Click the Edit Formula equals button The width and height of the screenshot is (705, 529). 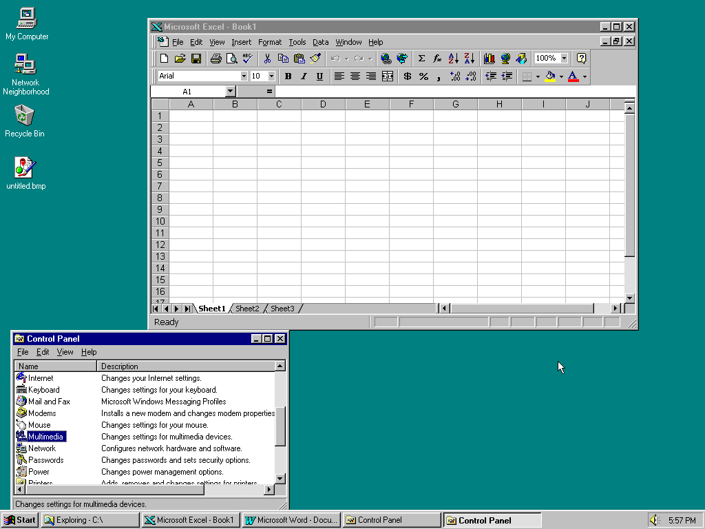click(x=269, y=92)
